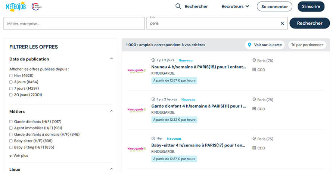Viewport: 336px width, 173px height.
Task: Open the Tri par pertinence dropdown
Action: tap(307, 45)
